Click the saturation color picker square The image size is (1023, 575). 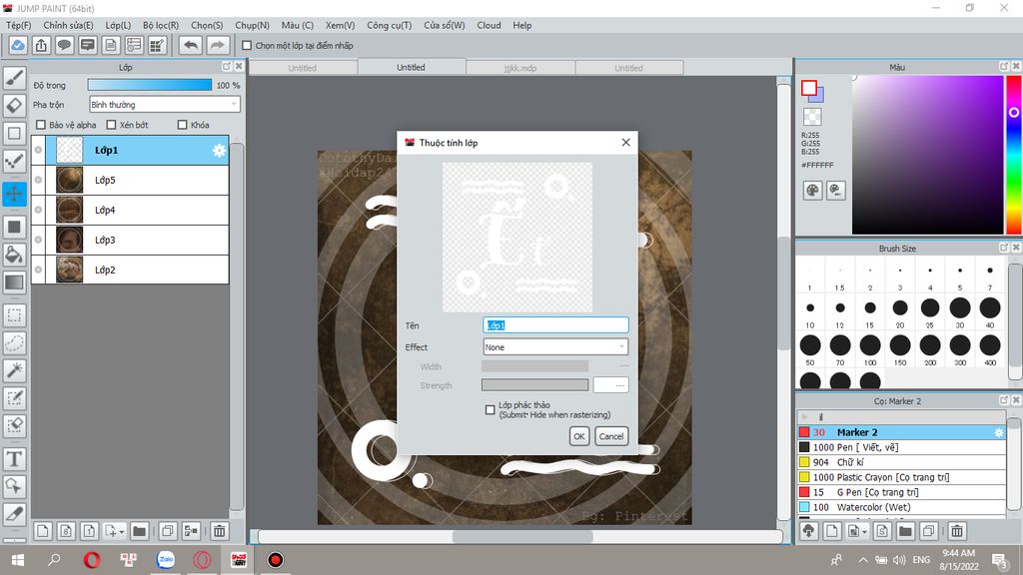(927, 155)
